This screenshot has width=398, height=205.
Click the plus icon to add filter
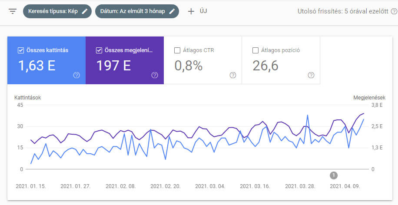(191, 11)
